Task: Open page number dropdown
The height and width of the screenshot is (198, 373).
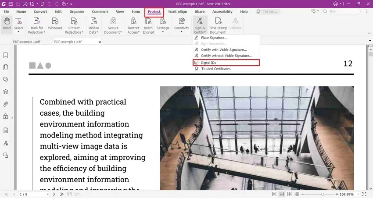Action: tap(48, 194)
